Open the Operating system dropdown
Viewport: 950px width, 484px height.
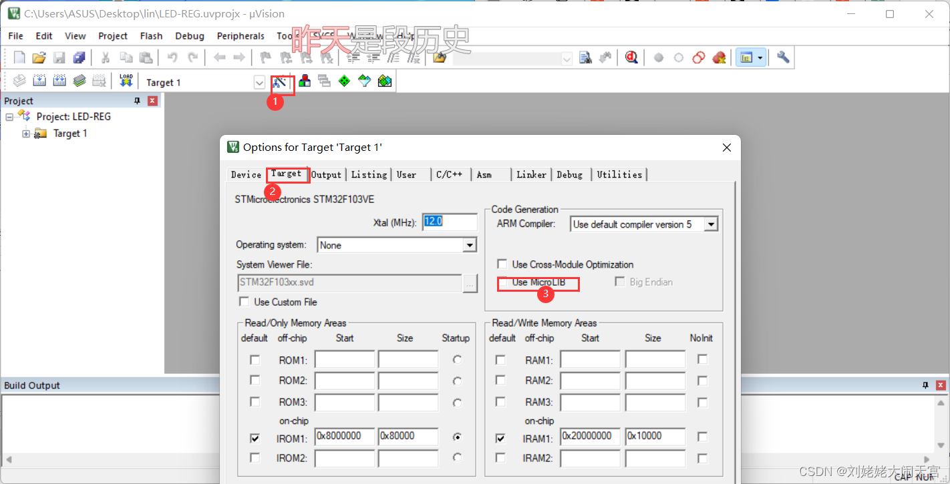coord(470,245)
